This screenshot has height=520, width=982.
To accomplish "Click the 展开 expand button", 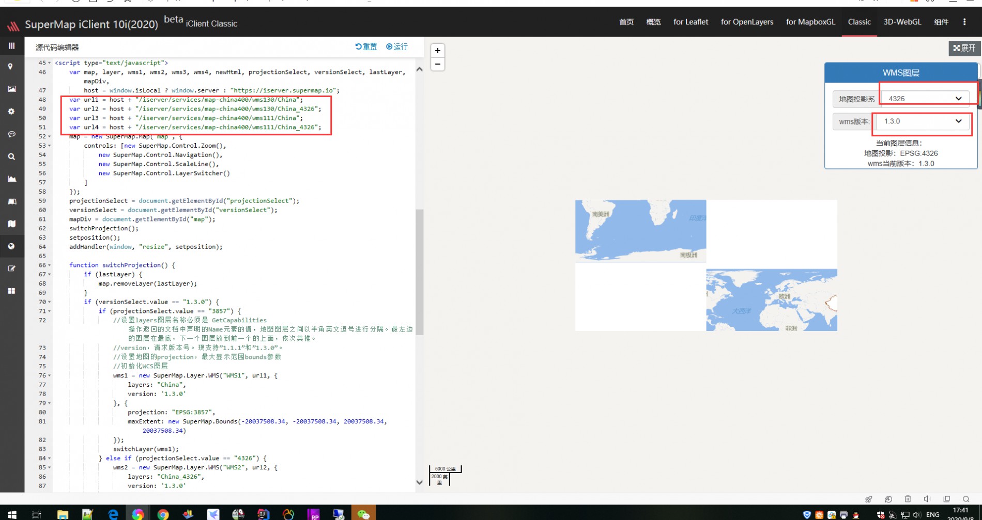I will [964, 48].
